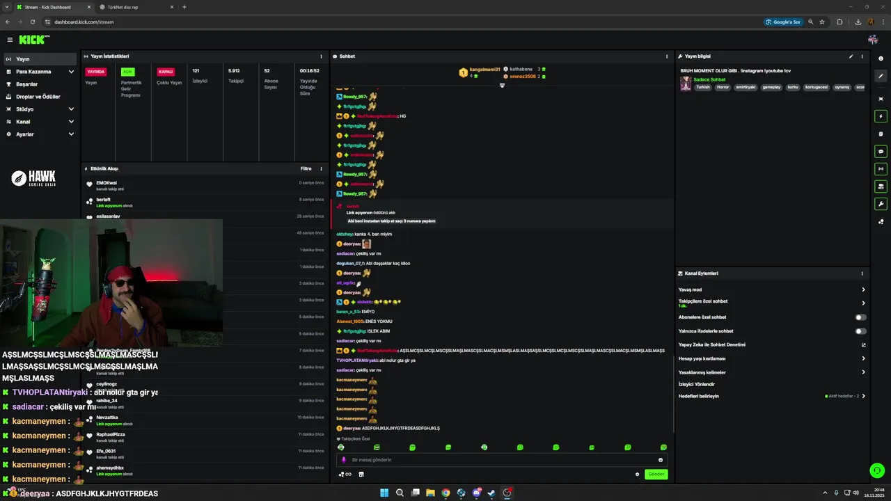Screen dimensions: 891x501
Task: Expand Kanal sidebar section
Action: tap(71, 122)
